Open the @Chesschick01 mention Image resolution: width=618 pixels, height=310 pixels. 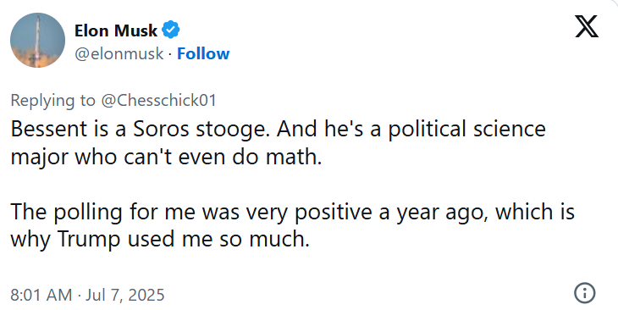[x=159, y=100]
